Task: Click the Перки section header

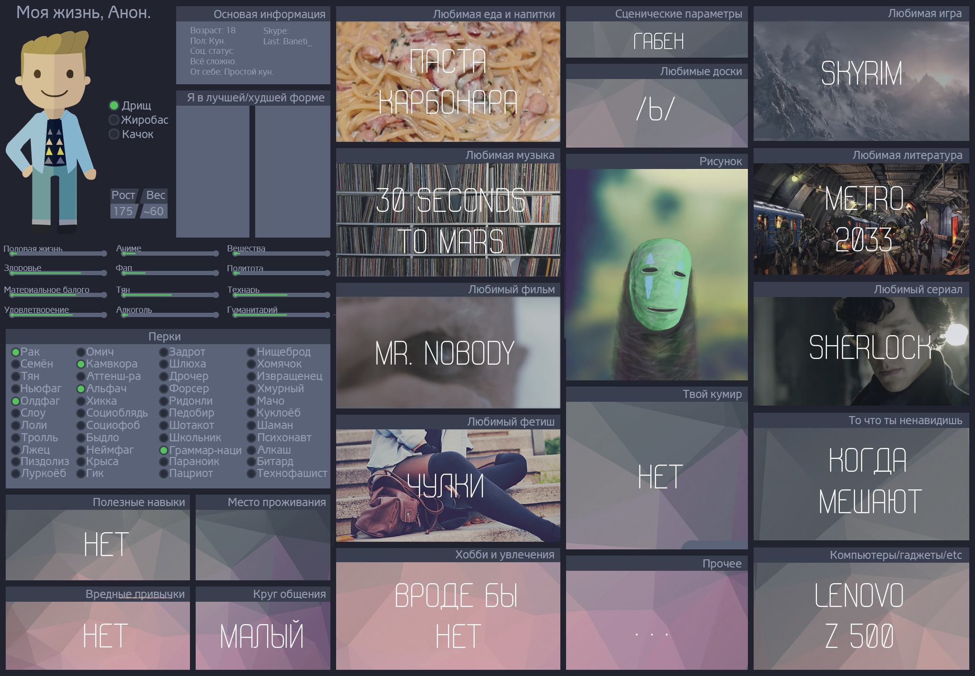Action: coord(165,337)
